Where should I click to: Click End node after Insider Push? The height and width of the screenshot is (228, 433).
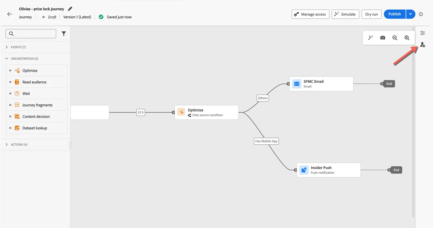pyautogui.click(x=396, y=170)
